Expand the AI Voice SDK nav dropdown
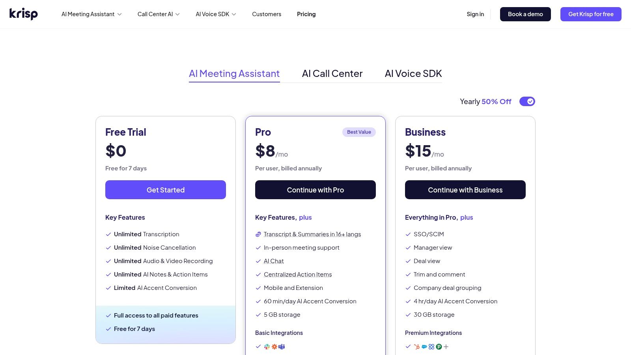This screenshot has height=355, width=631. tap(216, 14)
